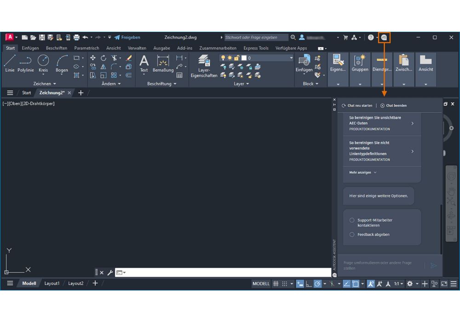Click the print (plot) icon

coord(76,37)
